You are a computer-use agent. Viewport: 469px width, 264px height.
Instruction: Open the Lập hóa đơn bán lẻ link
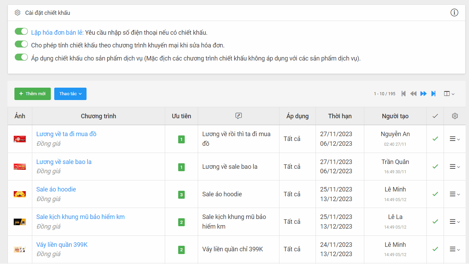[x=57, y=33]
